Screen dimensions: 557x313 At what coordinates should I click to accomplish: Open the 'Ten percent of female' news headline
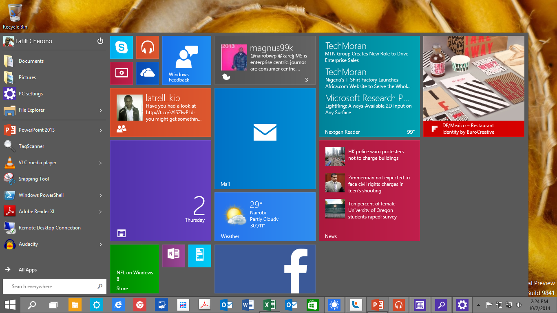372,210
